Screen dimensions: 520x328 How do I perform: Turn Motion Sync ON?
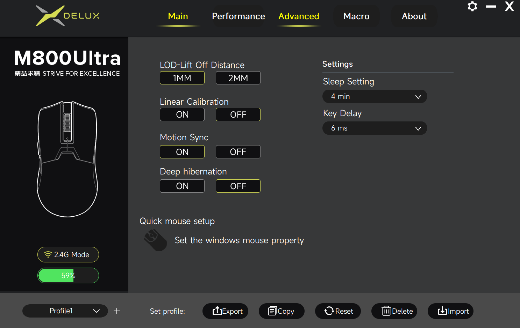click(x=182, y=152)
